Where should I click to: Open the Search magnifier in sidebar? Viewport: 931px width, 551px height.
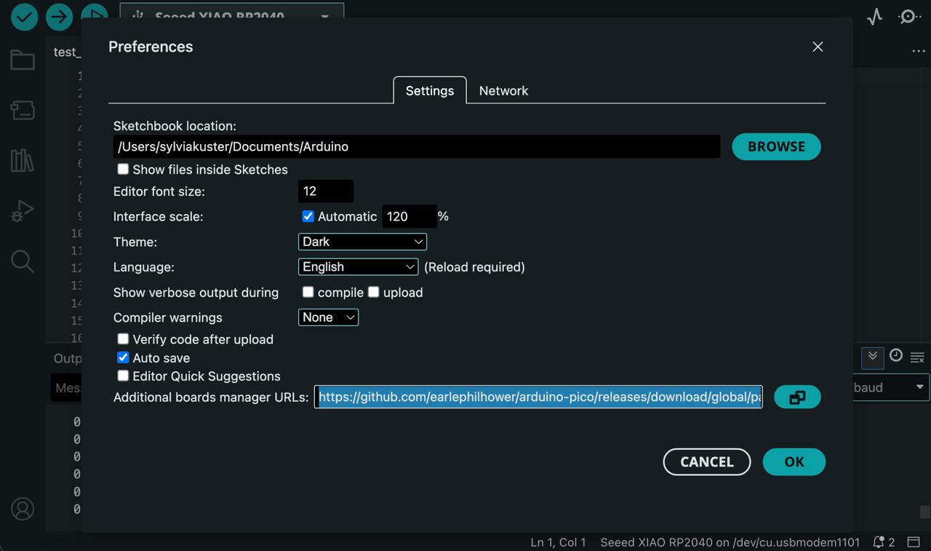point(23,261)
